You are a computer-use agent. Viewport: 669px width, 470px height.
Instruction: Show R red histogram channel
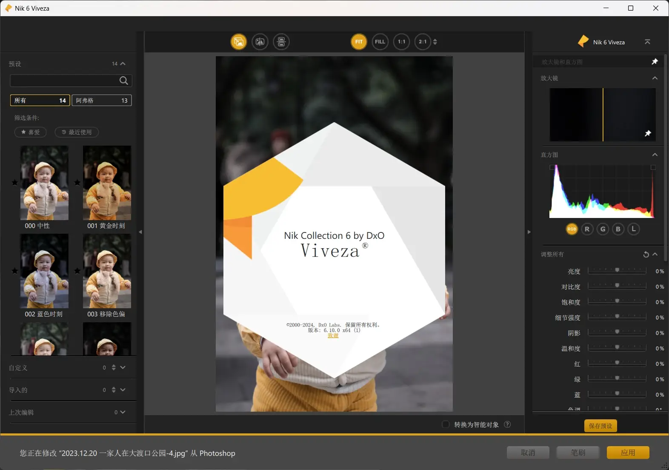[587, 229]
